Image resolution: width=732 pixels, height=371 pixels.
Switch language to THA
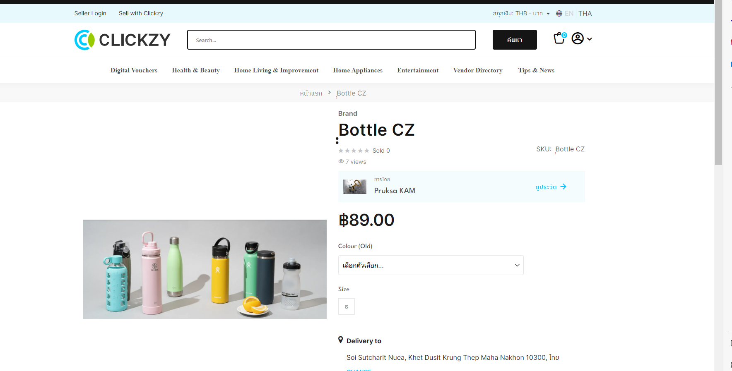click(x=585, y=13)
